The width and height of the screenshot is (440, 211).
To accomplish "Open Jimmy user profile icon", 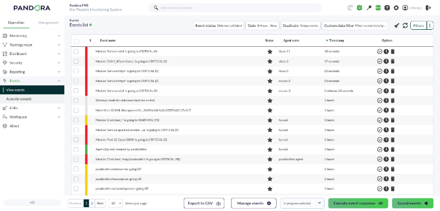I will pos(405,8).
